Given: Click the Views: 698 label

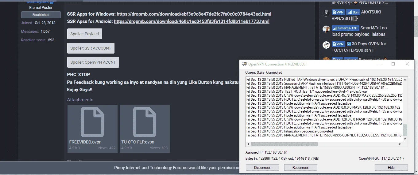Looking at the screenshot, I should pyautogui.click(x=159, y=148).
